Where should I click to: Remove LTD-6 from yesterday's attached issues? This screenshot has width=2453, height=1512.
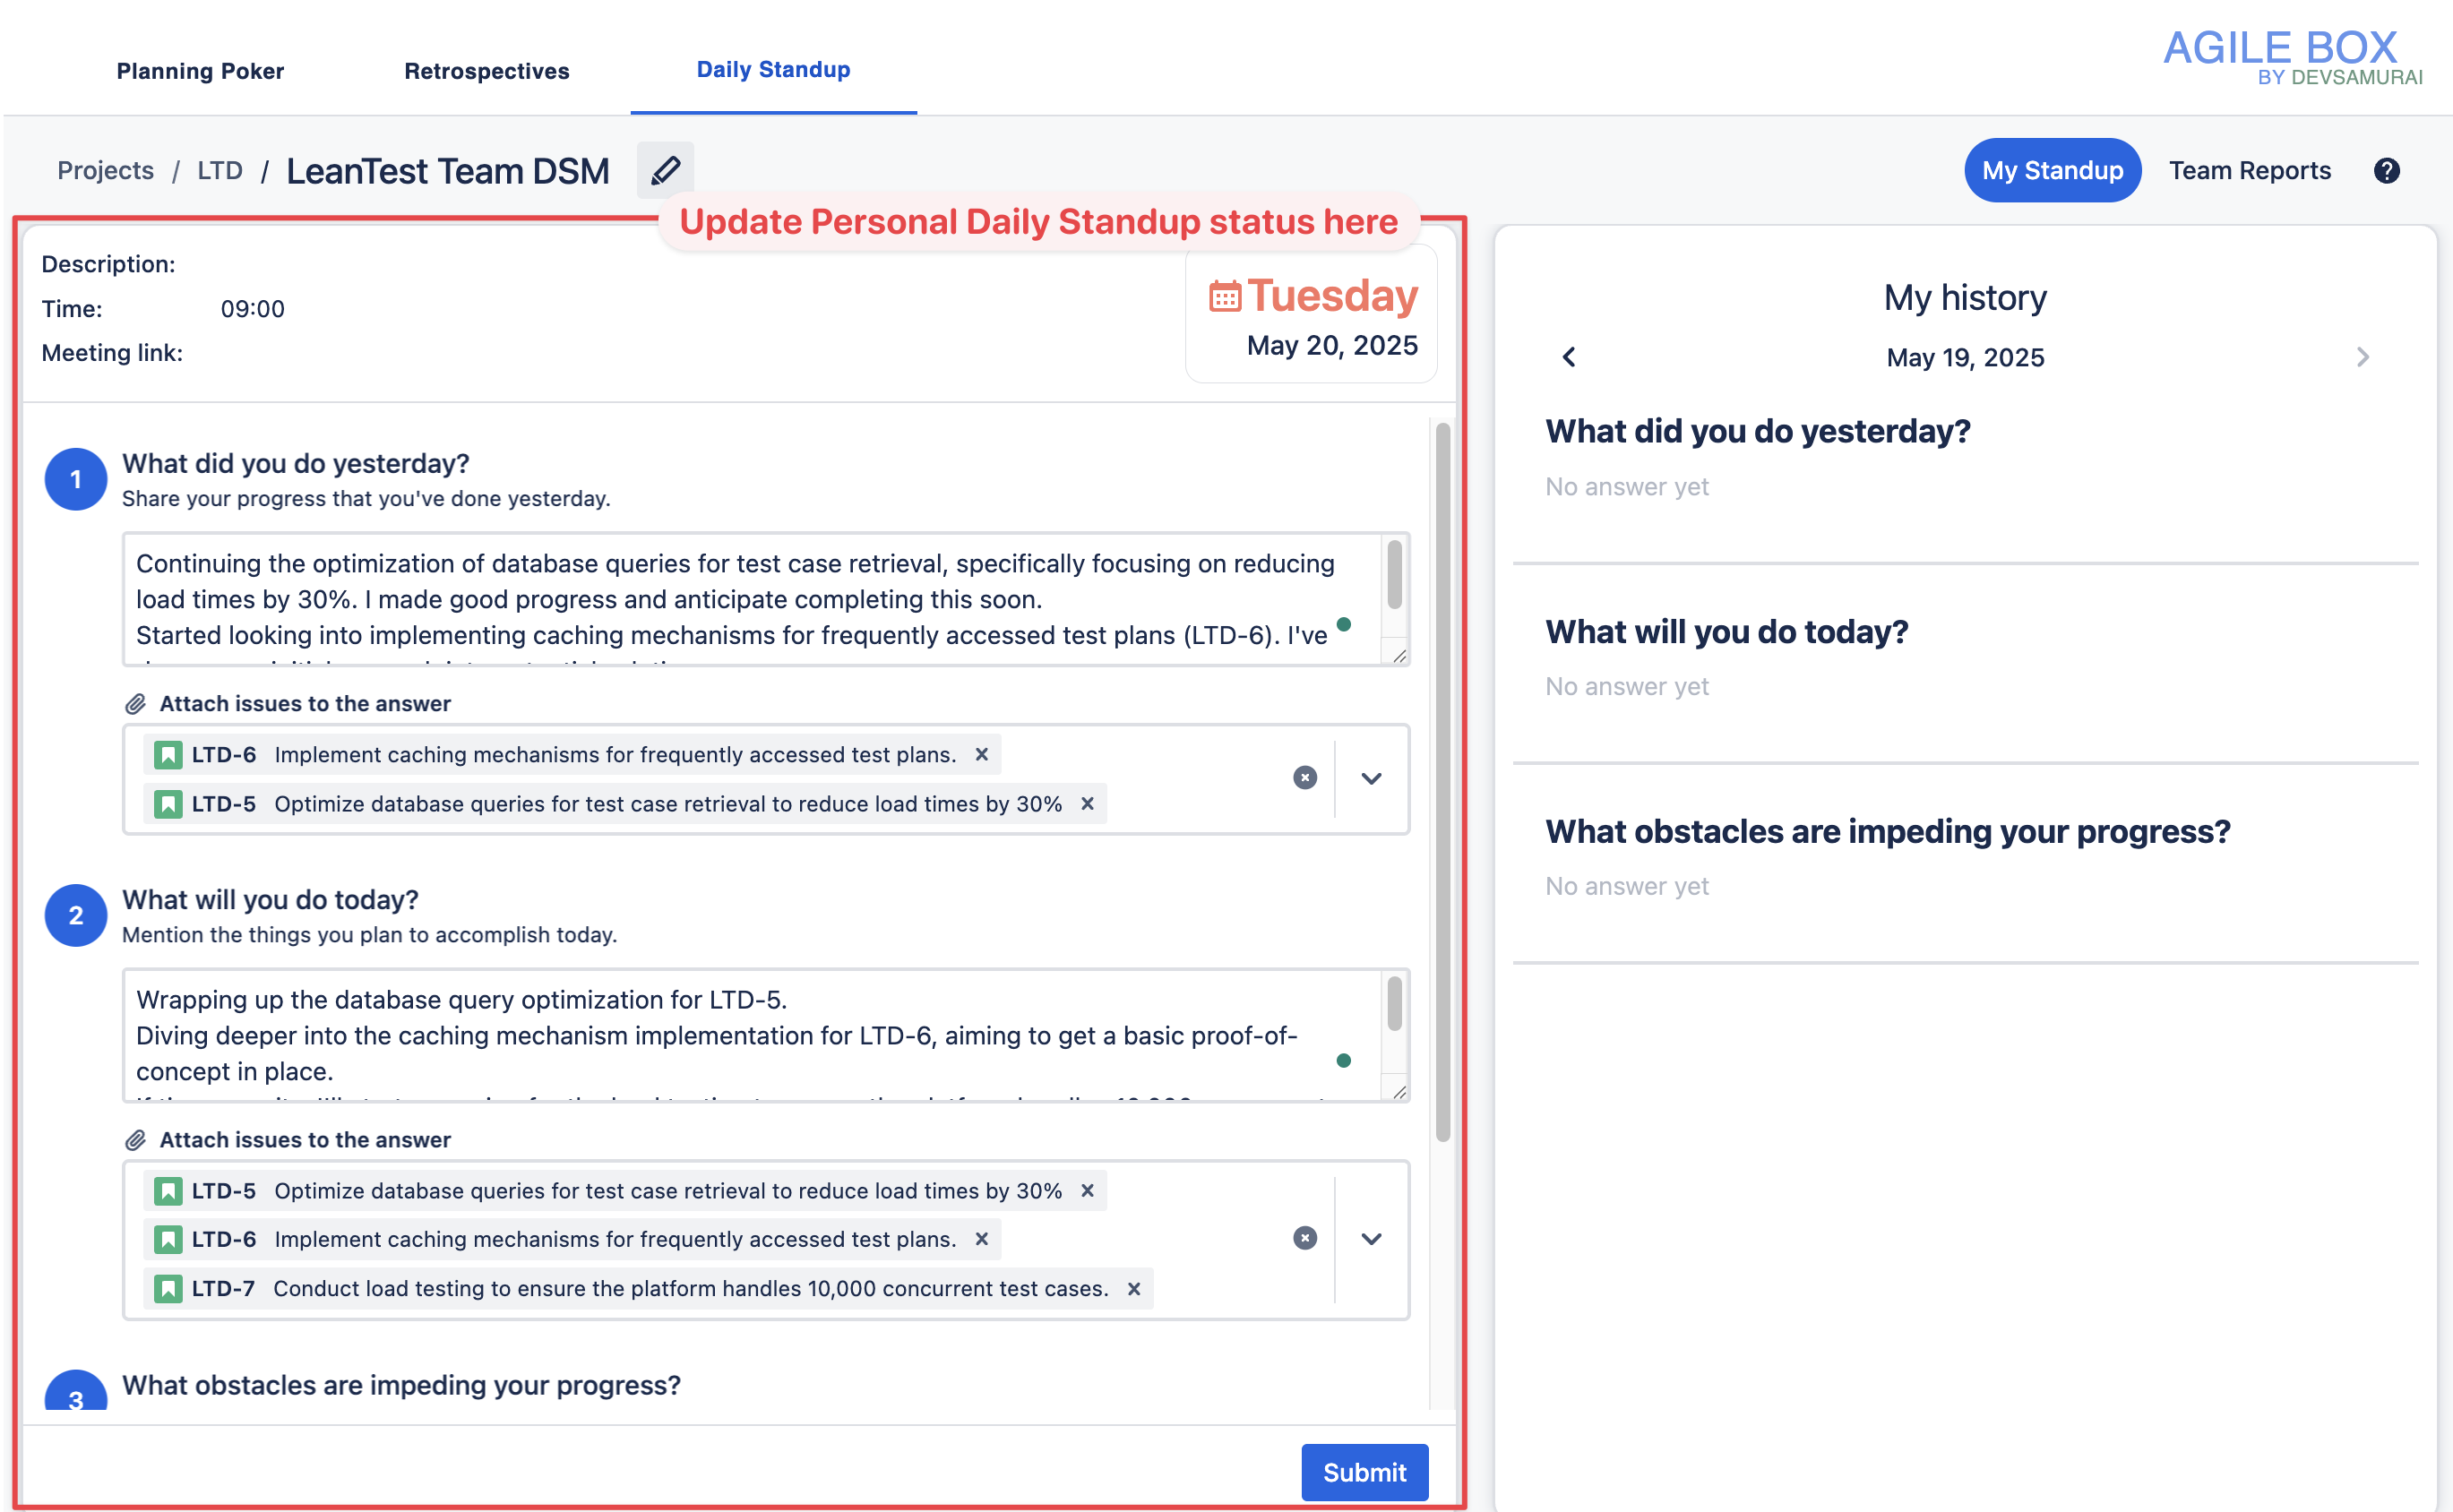(981, 754)
